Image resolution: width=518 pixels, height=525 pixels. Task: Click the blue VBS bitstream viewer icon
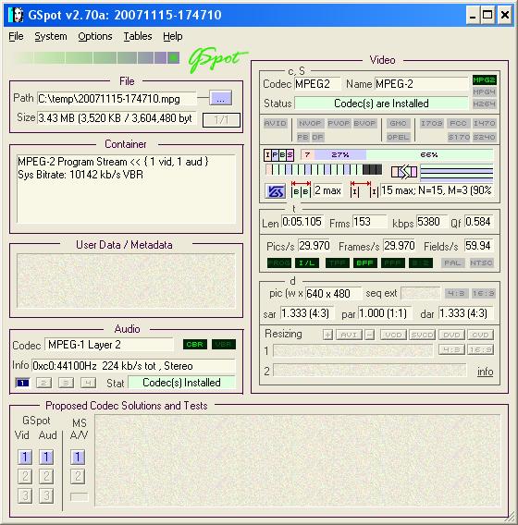tap(275, 191)
